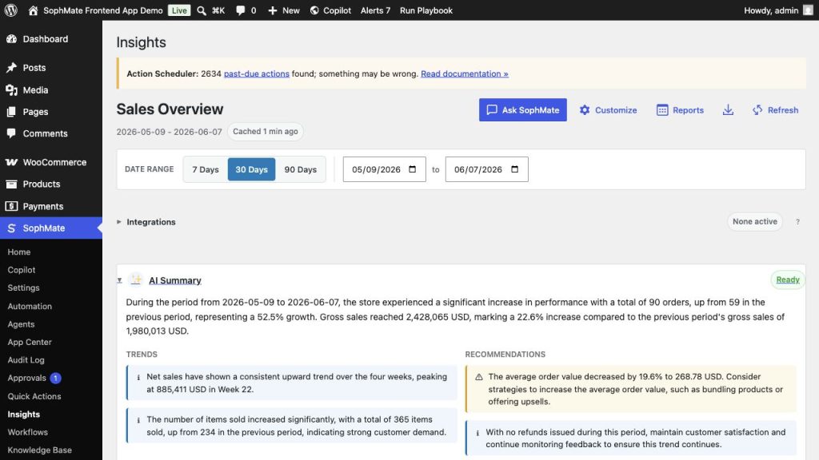Open Knowledge Base submenu
The width and height of the screenshot is (819, 460).
coord(40,450)
